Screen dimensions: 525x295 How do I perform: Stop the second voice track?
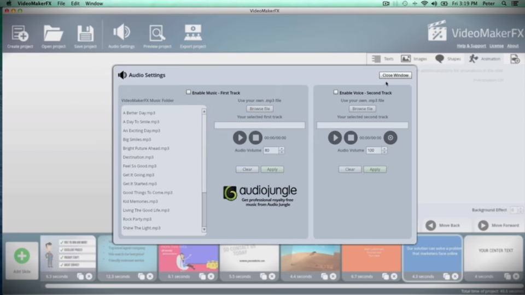[x=351, y=138]
